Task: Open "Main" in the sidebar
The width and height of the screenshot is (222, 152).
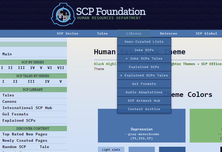Action: [7, 54]
